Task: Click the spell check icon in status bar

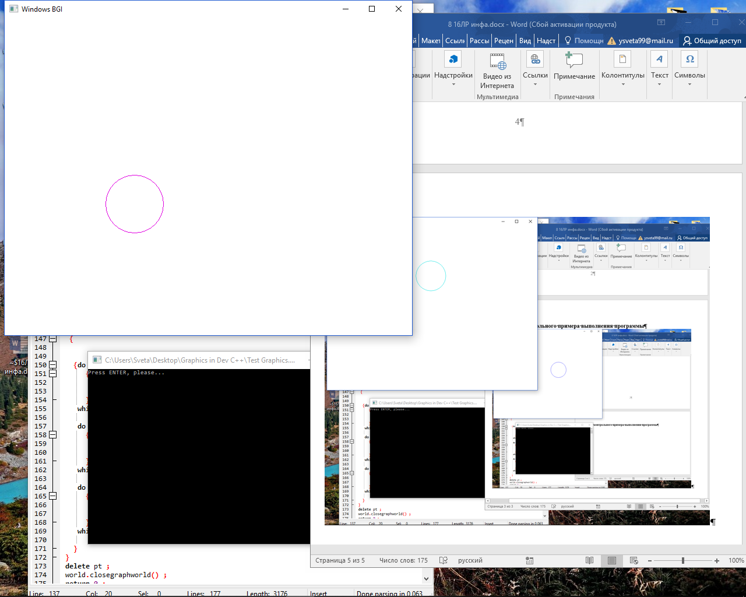Action: tap(444, 560)
